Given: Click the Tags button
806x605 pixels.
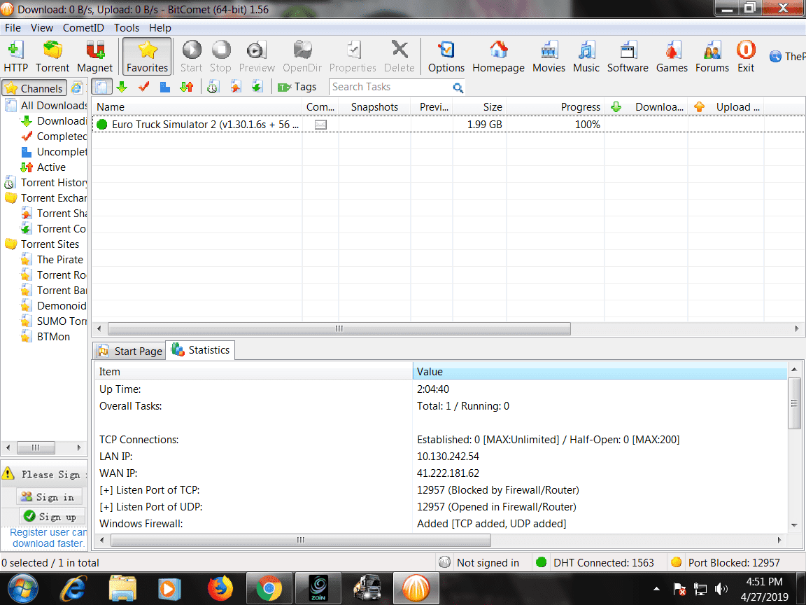Looking at the screenshot, I should tap(297, 87).
